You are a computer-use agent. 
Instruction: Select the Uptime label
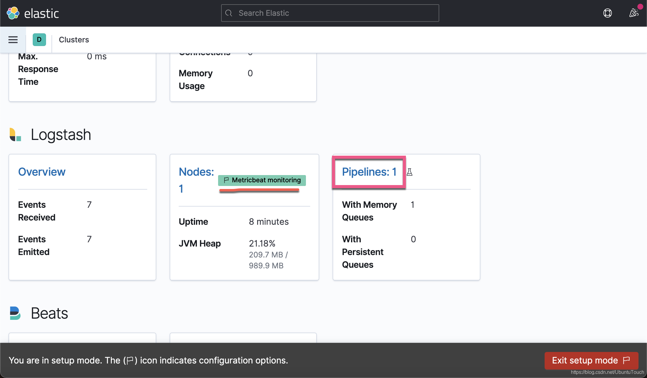(x=193, y=222)
